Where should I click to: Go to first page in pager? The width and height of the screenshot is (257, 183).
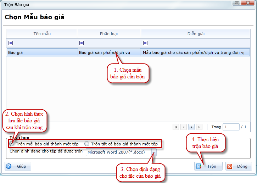click(x=176, y=127)
